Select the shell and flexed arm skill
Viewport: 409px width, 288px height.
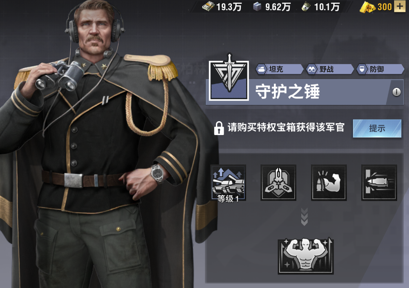[x=329, y=182]
